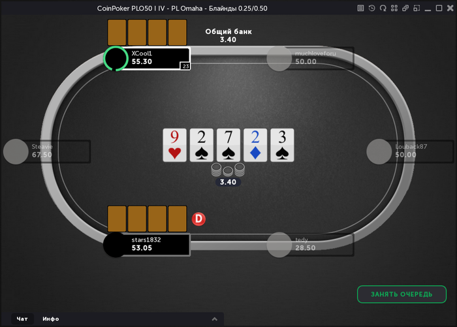The width and height of the screenshot is (457, 327).
Task: Click the refresh table circular arrow icon
Action: [383, 8]
